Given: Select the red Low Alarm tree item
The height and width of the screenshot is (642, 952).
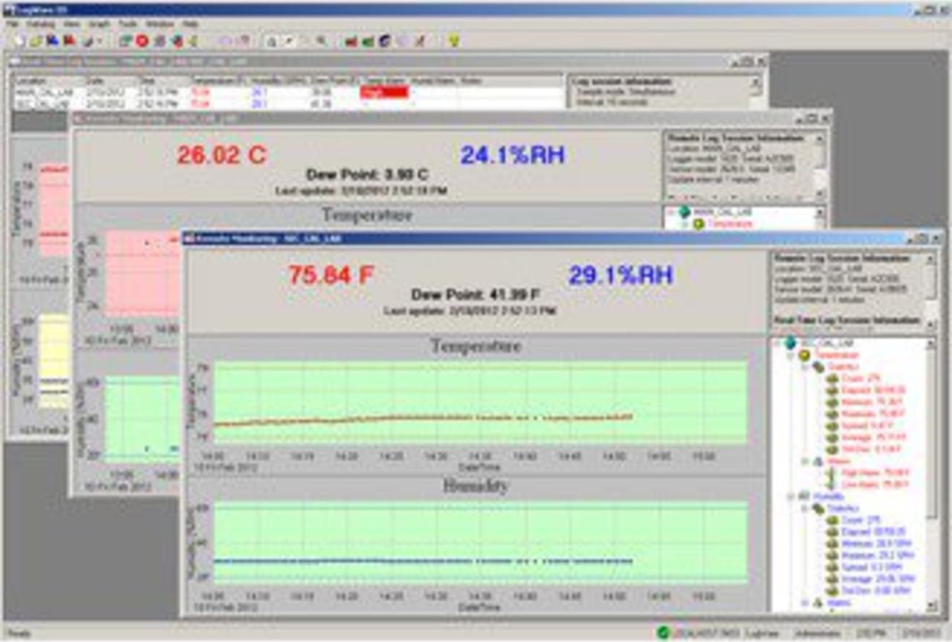Looking at the screenshot, I should point(875,484).
